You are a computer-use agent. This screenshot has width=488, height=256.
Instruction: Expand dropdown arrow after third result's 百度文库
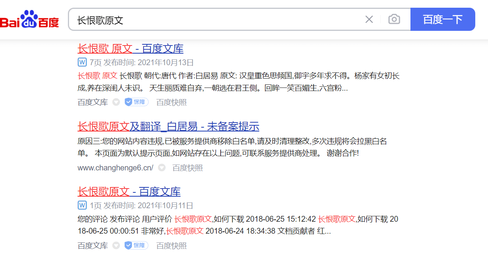point(116,245)
